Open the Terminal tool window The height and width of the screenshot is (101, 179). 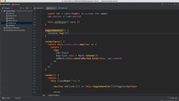(x=17, y=98)
